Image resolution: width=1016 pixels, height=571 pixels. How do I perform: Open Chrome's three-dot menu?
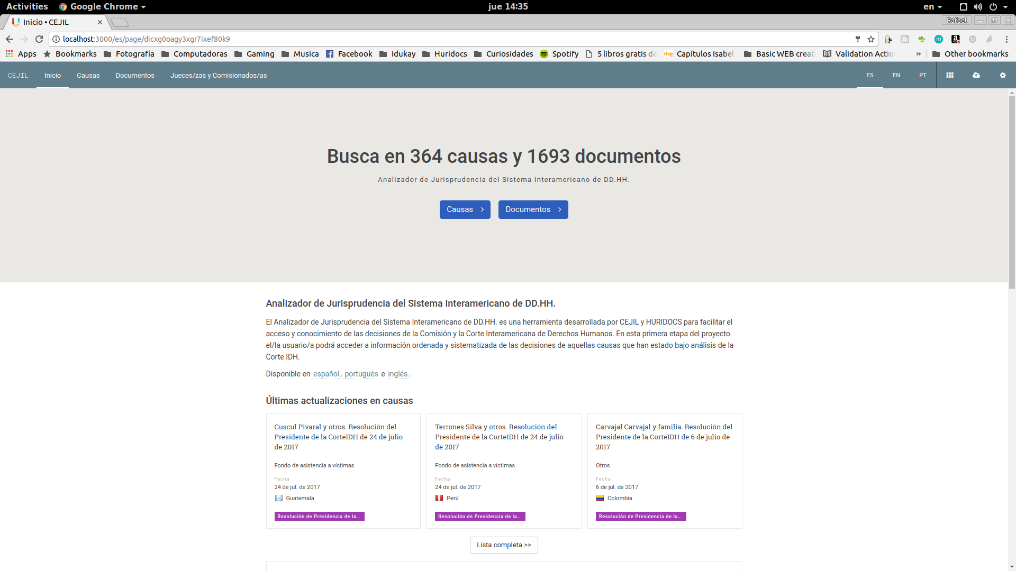pos(1006,39)
